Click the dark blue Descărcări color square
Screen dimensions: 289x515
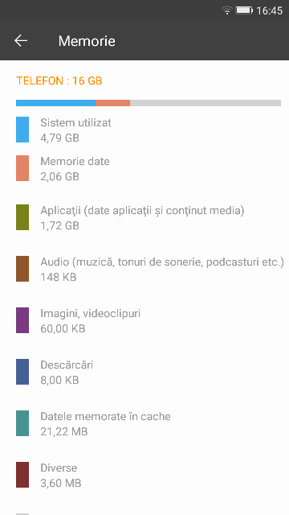pyautogui.click(x=22, y=372)
